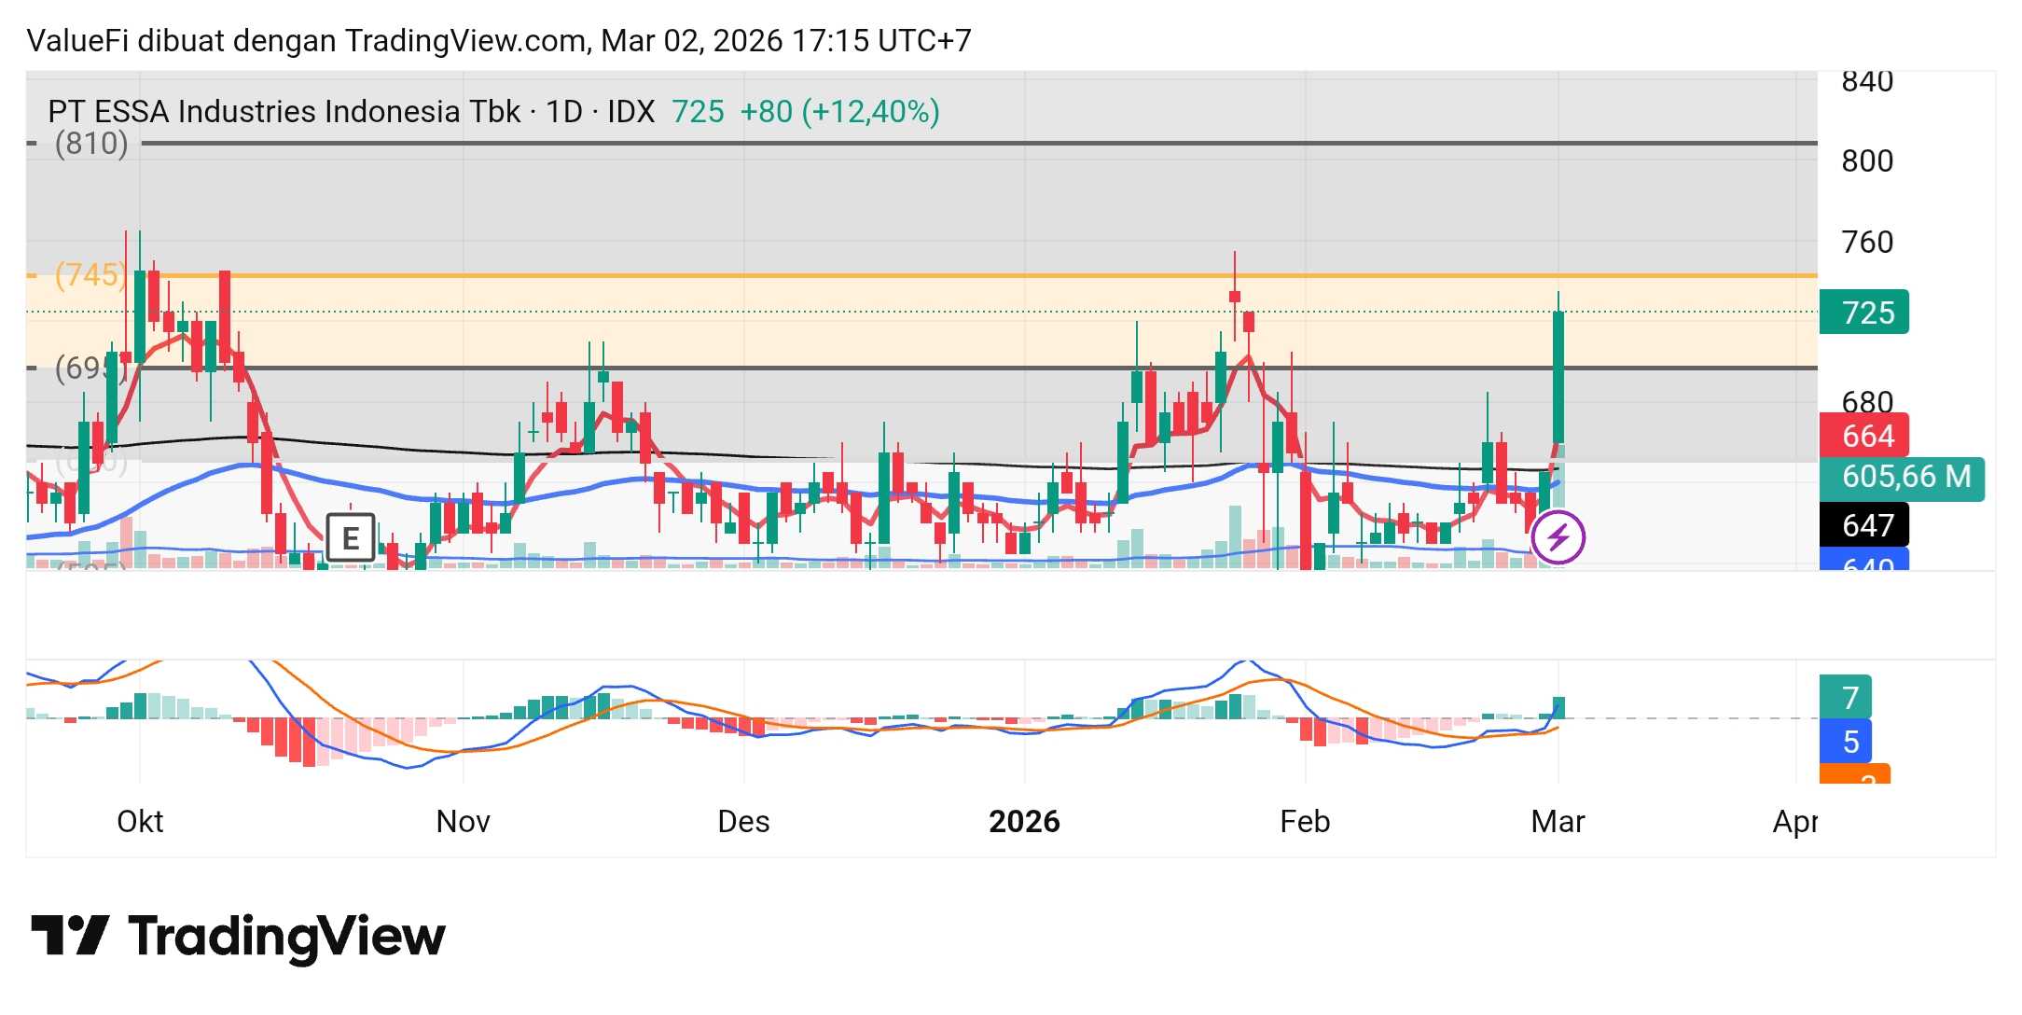Image resolution: width=2022 pixels, height=1015 pixels.
Task: Click the +80 (+12,40%) change text
Action: [839, 112]
